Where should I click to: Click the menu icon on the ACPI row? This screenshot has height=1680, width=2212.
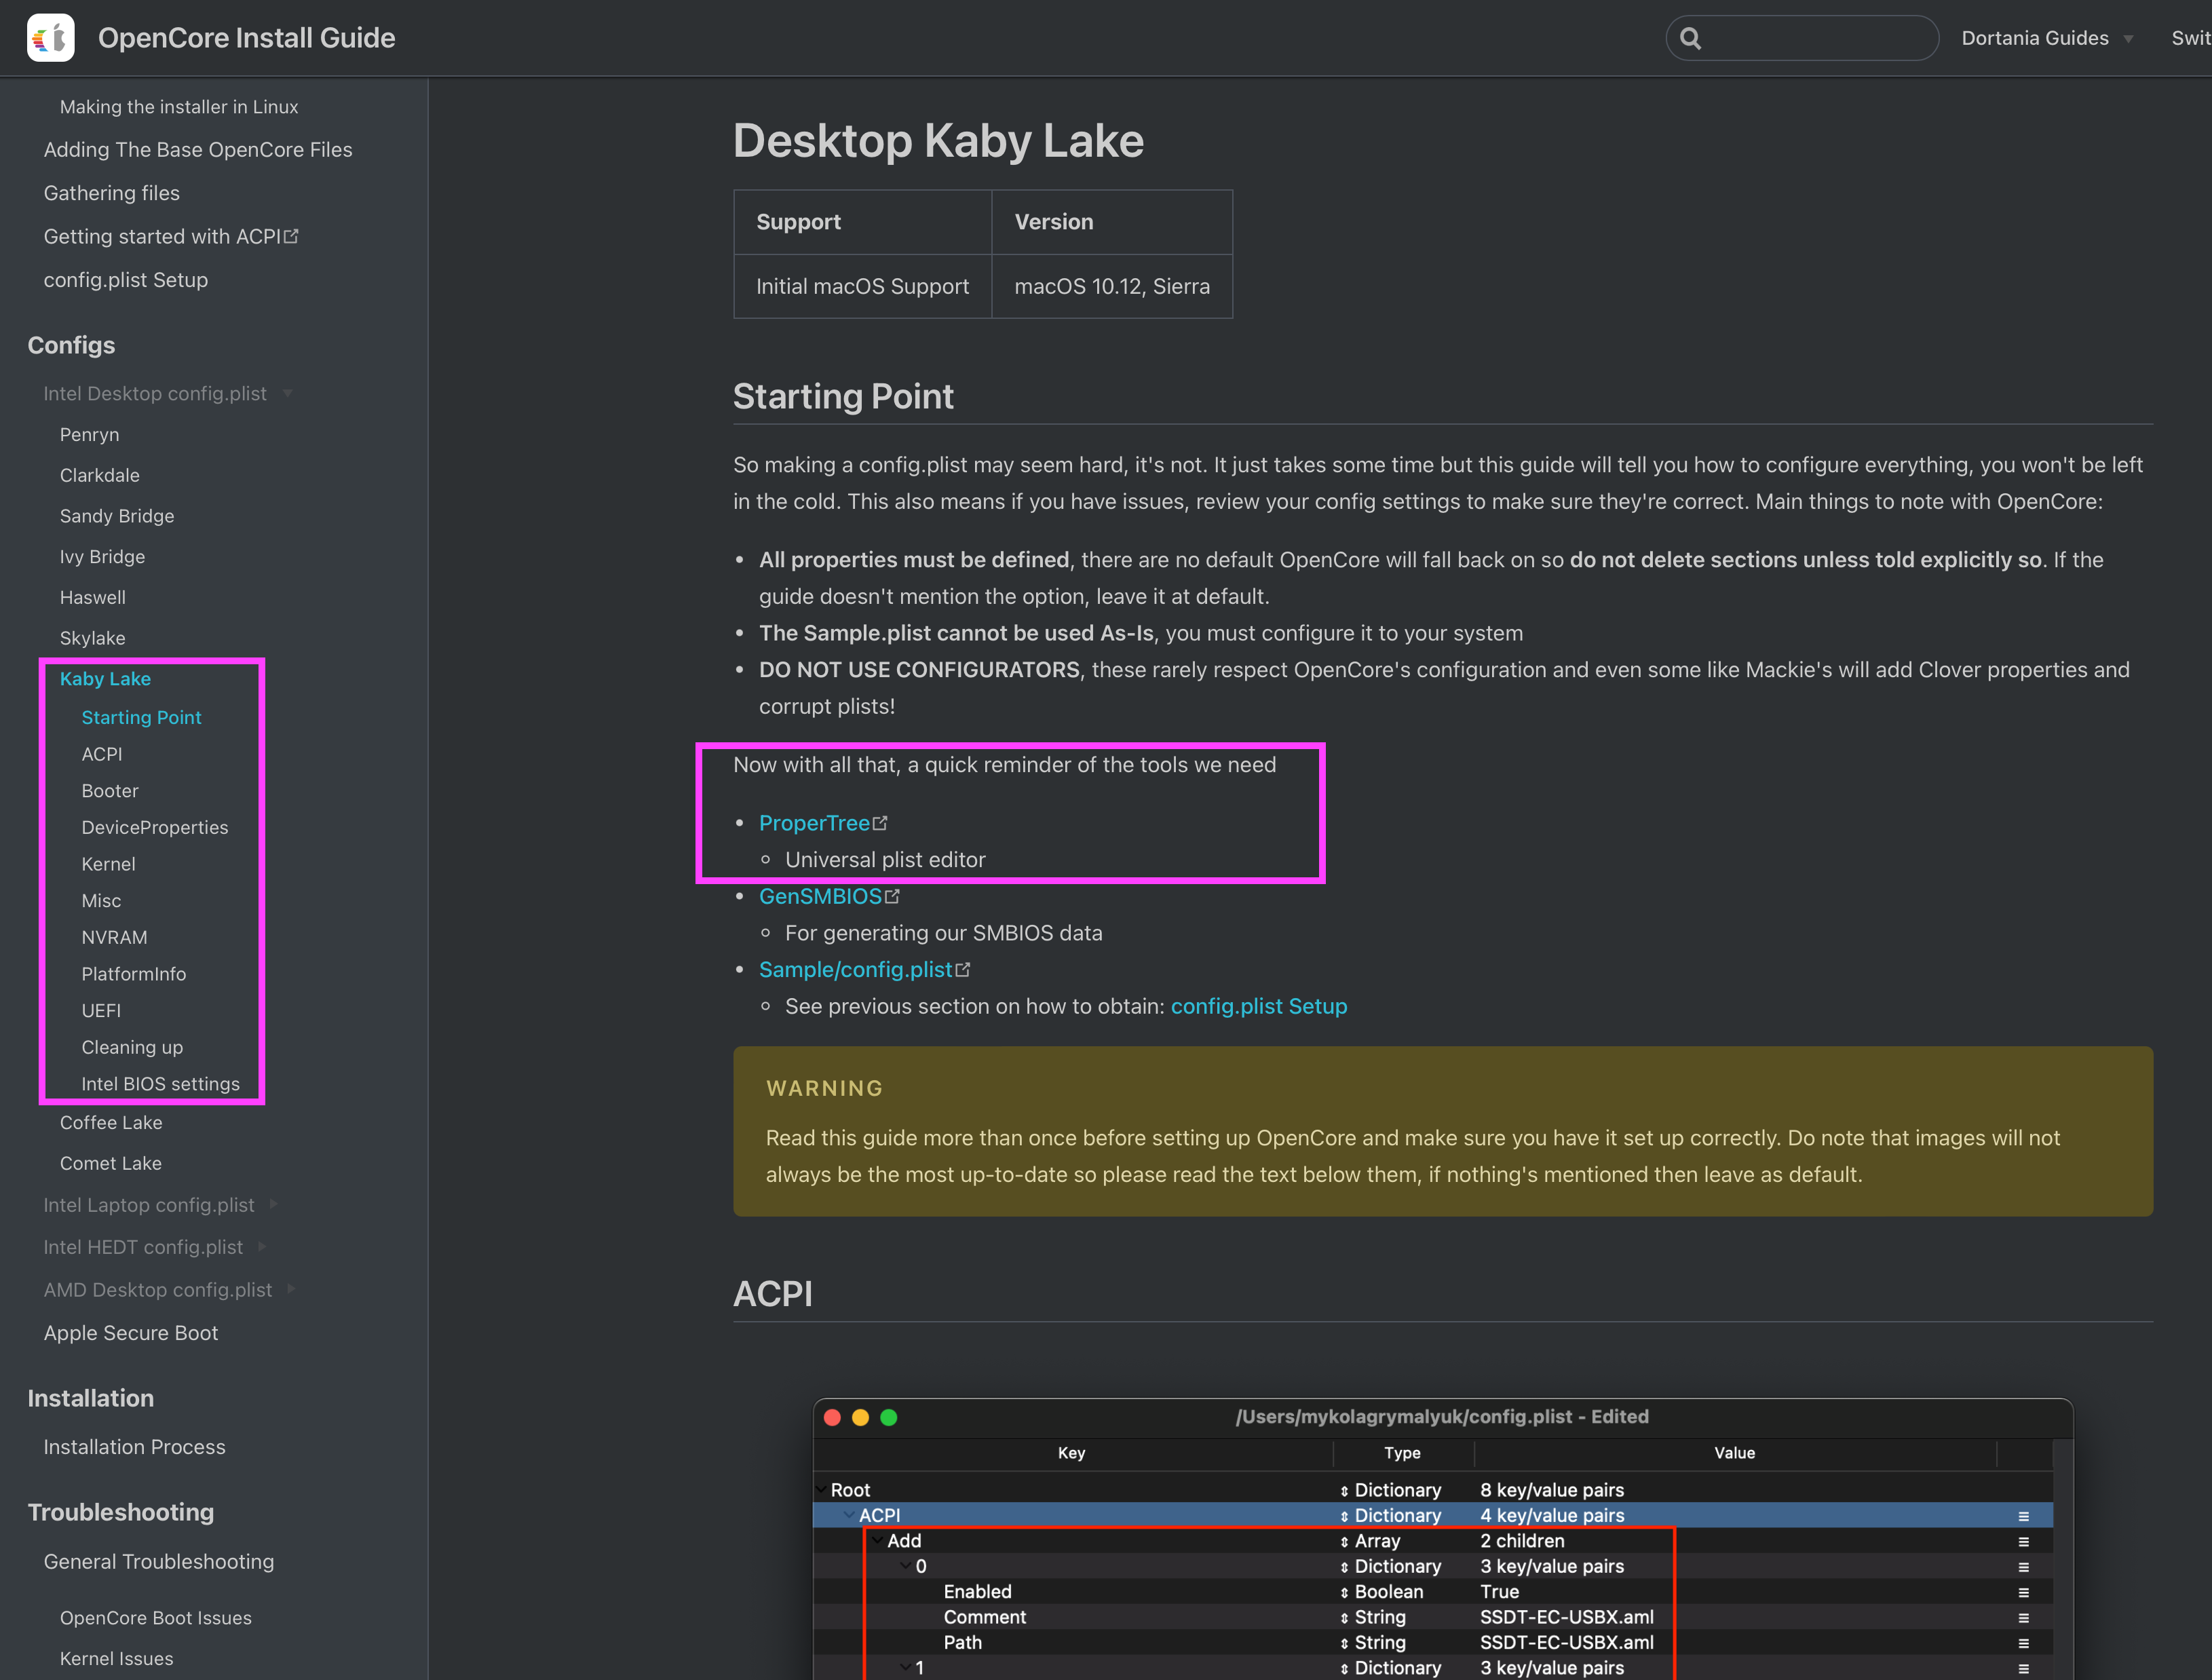[x=2023, y=1516]
